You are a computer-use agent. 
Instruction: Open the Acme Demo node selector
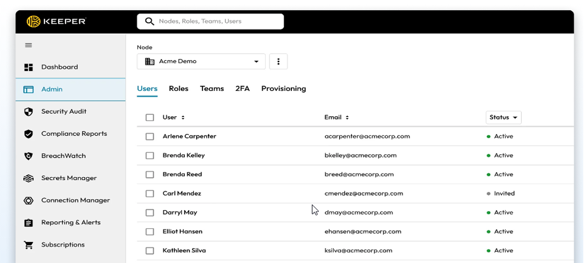tap(201, 61)
